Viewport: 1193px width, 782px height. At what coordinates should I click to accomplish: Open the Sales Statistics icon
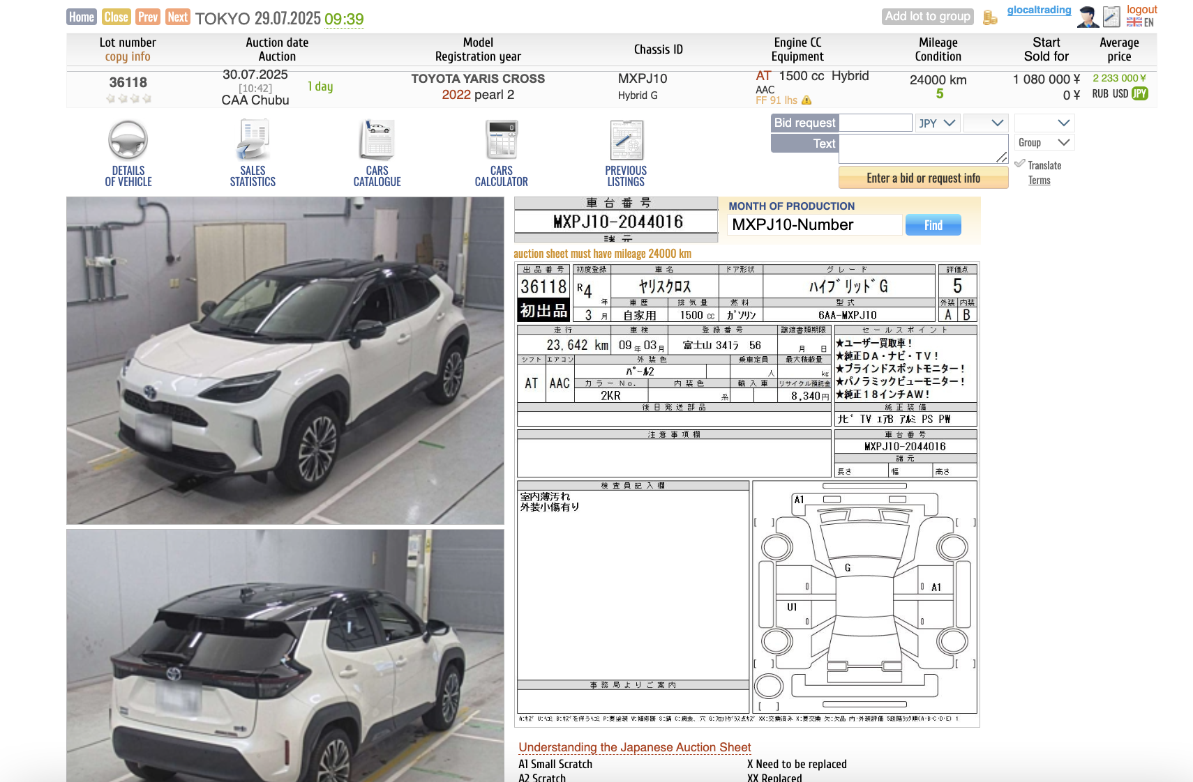point(253,140)
